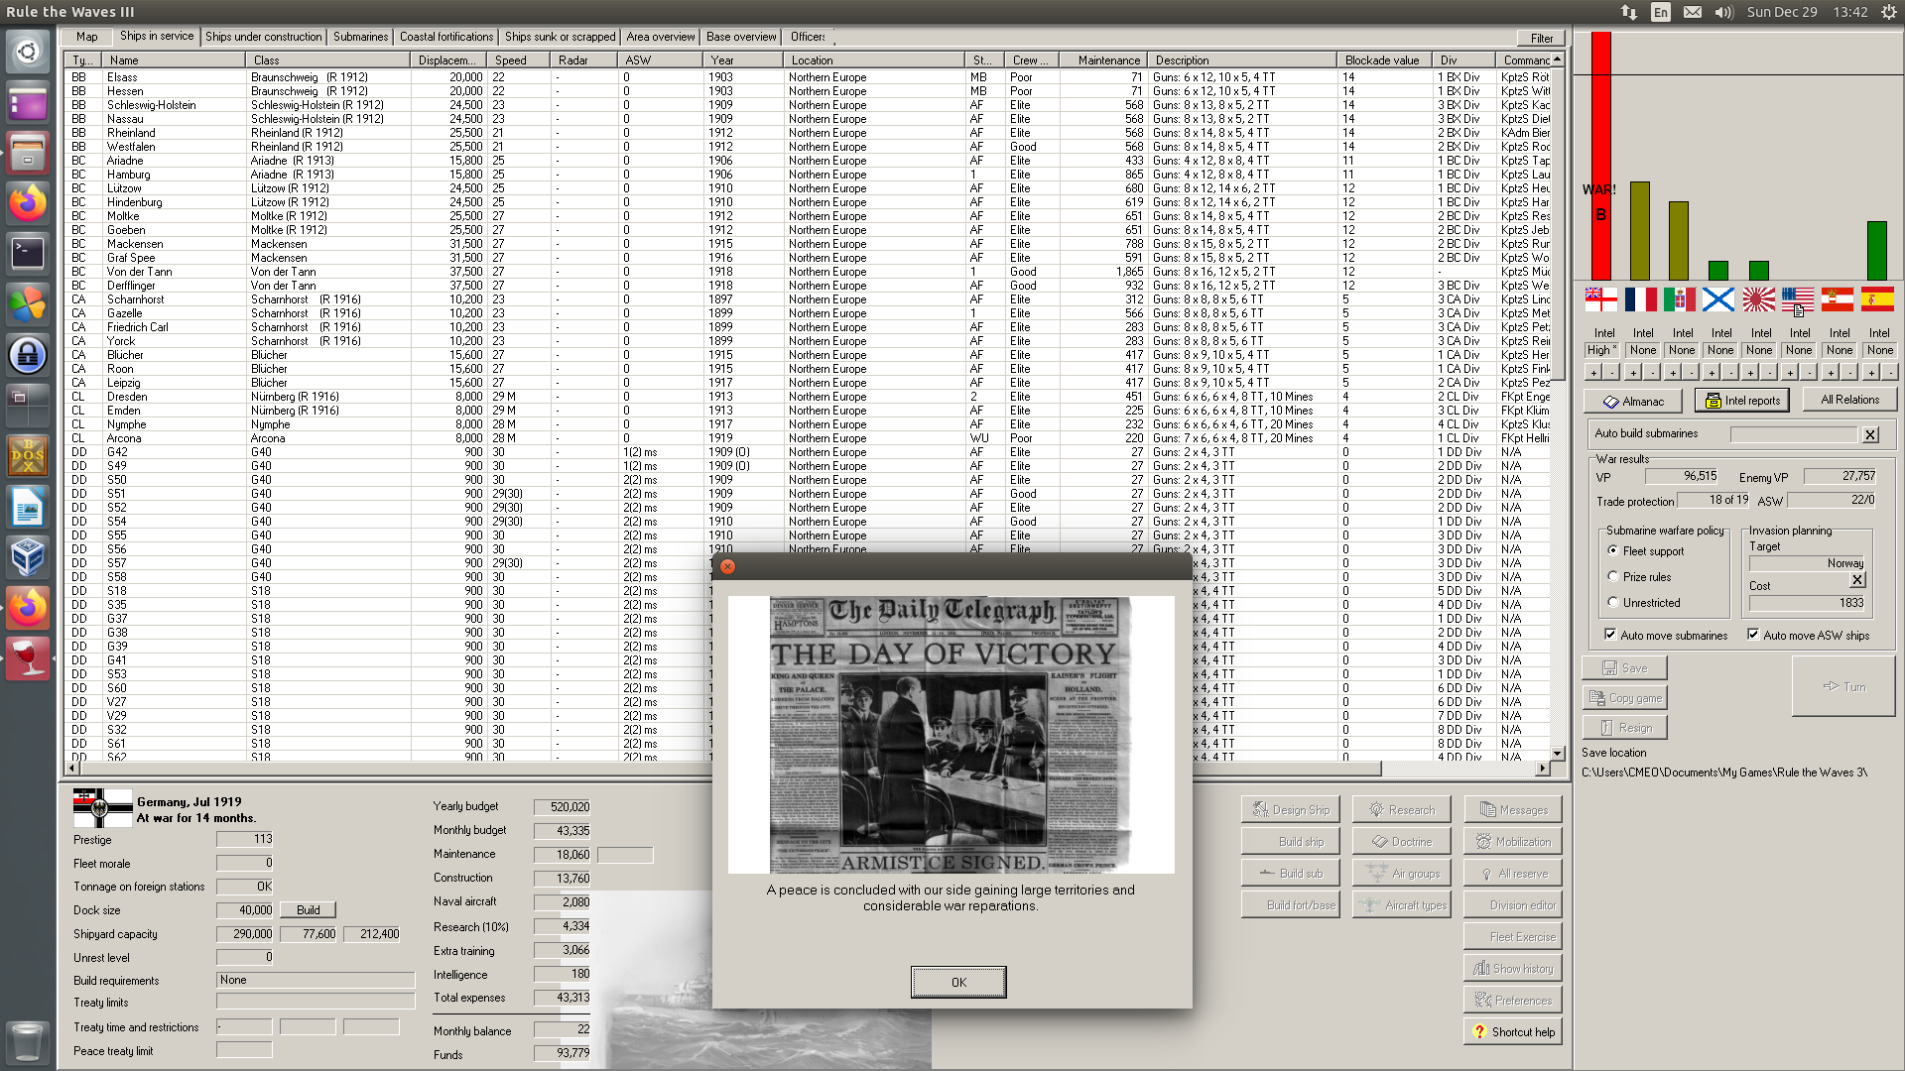Click the horizontal scrollbar of ship list
The height and width of the screenshot is (1071, 1905).
click(x=729, y=769)
